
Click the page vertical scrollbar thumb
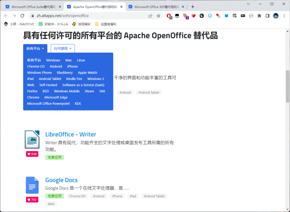click(x=287, y=86)
